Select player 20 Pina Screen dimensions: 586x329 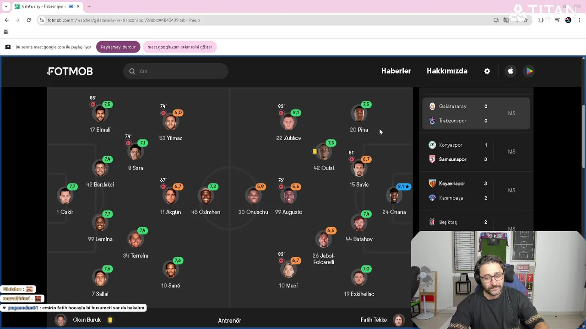(359, 117)
